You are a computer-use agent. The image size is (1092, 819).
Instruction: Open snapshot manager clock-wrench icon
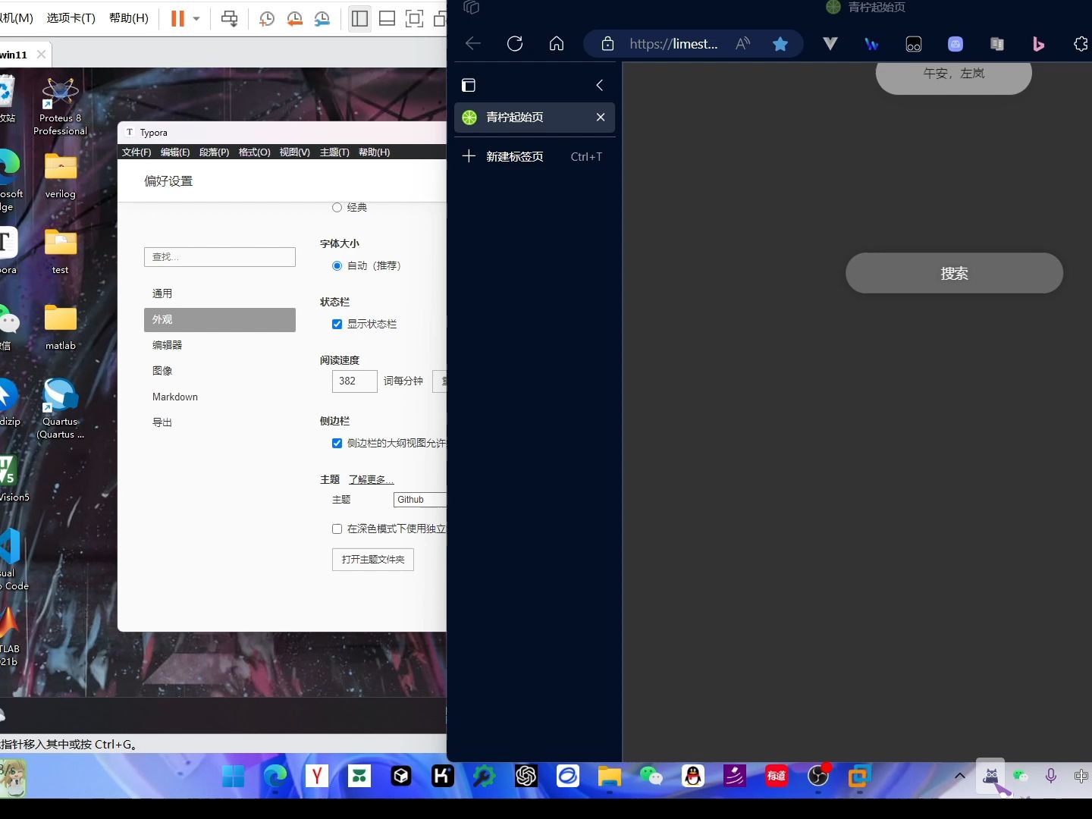[322, 18]
